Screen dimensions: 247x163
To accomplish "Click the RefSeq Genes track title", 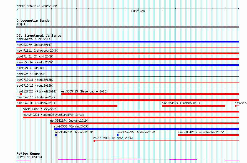I will pyautogui.click(x=28, y=154).
